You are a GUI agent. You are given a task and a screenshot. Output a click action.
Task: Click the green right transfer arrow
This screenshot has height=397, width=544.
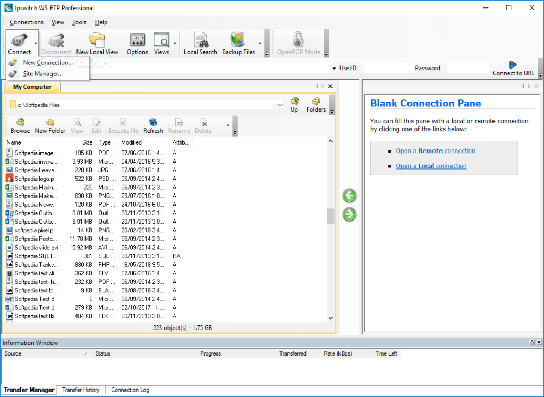point(350,215)
